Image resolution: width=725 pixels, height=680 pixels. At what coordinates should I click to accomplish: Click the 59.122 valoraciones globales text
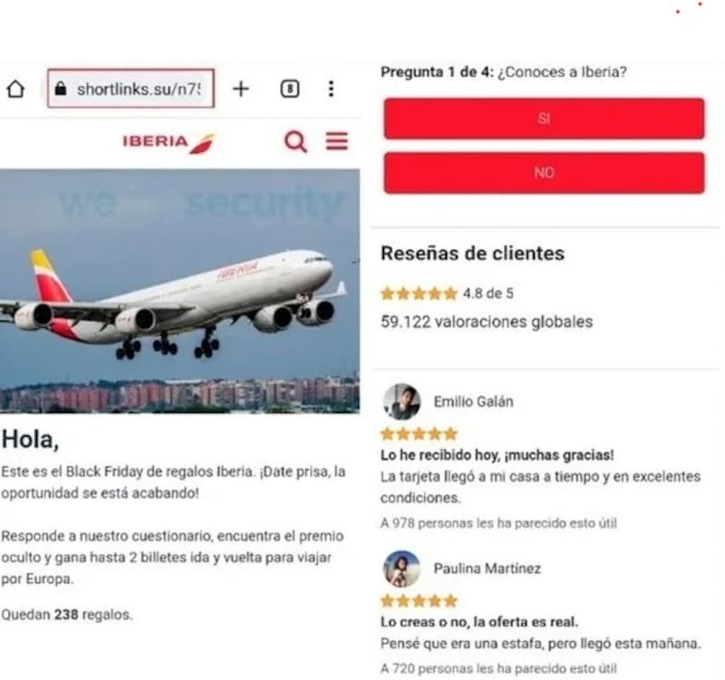click(487, 321)
